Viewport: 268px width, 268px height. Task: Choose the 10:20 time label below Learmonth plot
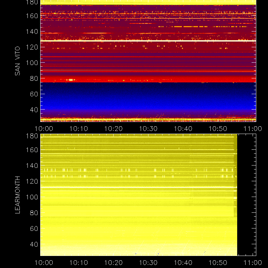pos(114,263)
